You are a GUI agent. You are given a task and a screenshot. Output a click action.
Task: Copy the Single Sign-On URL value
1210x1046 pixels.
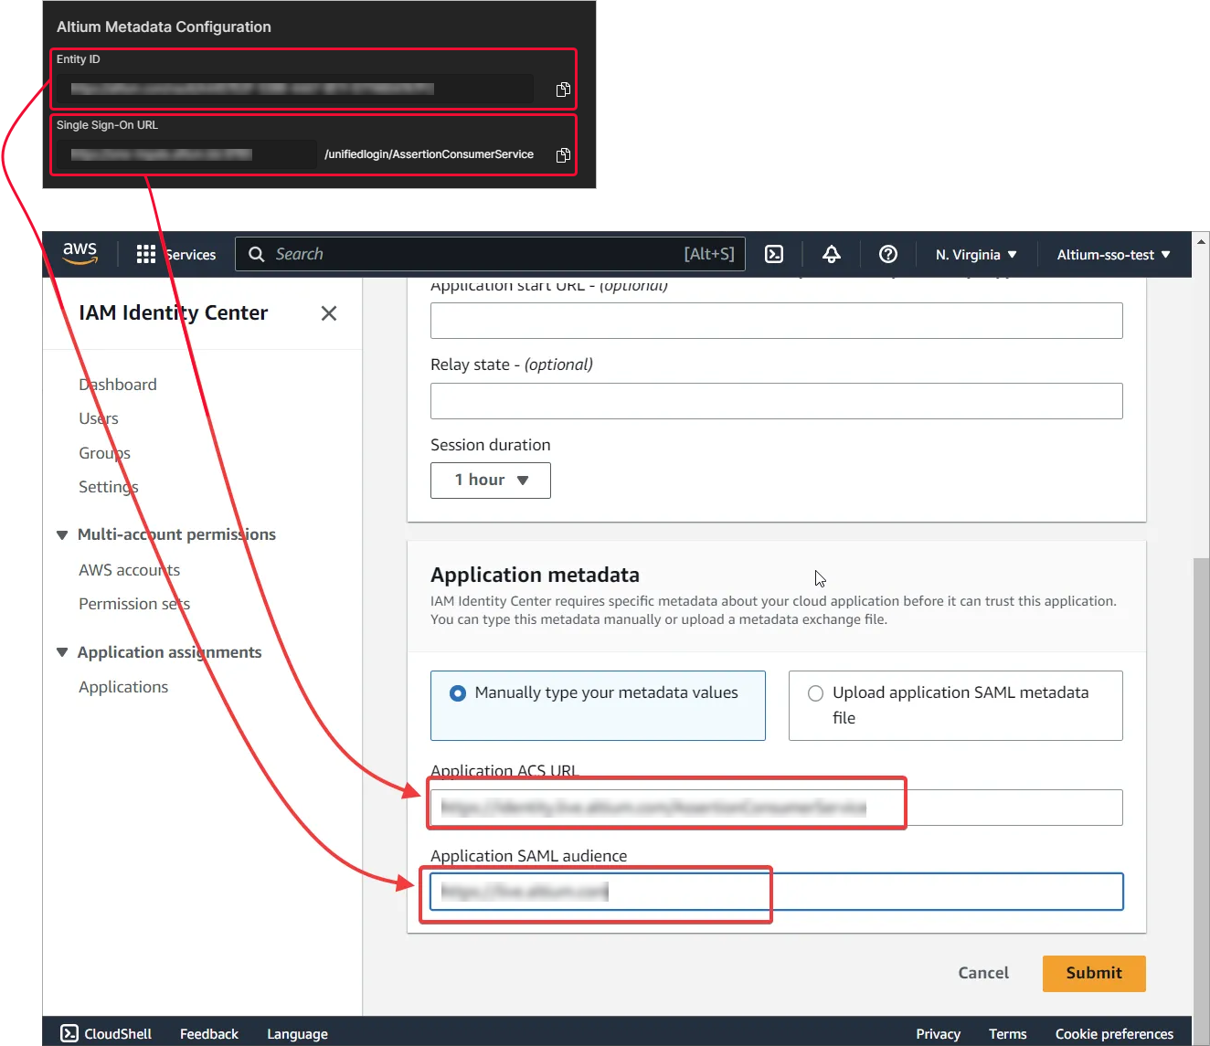(563, 155)
